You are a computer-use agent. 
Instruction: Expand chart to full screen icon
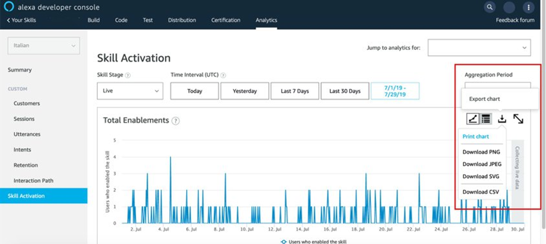click(x=519, y=119)
